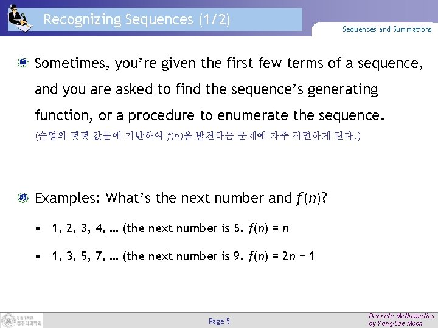Image resolution: width=438 pixels, height=328 pixels.
Task: Click the Korean sentence in parentheses
Action: click(x=198, y=137)
